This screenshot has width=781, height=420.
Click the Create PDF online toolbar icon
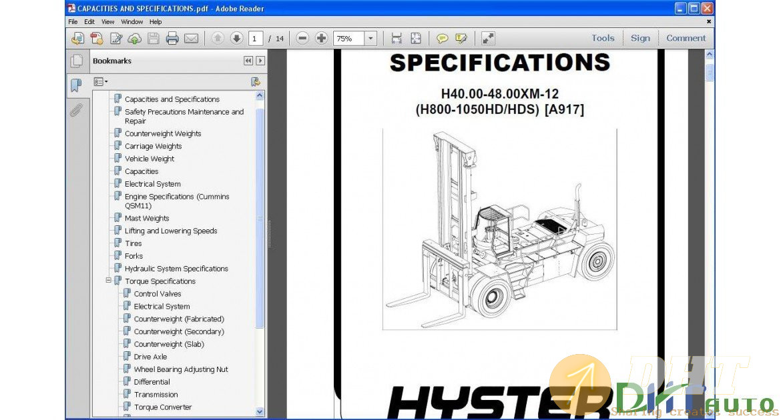(77, 38)
